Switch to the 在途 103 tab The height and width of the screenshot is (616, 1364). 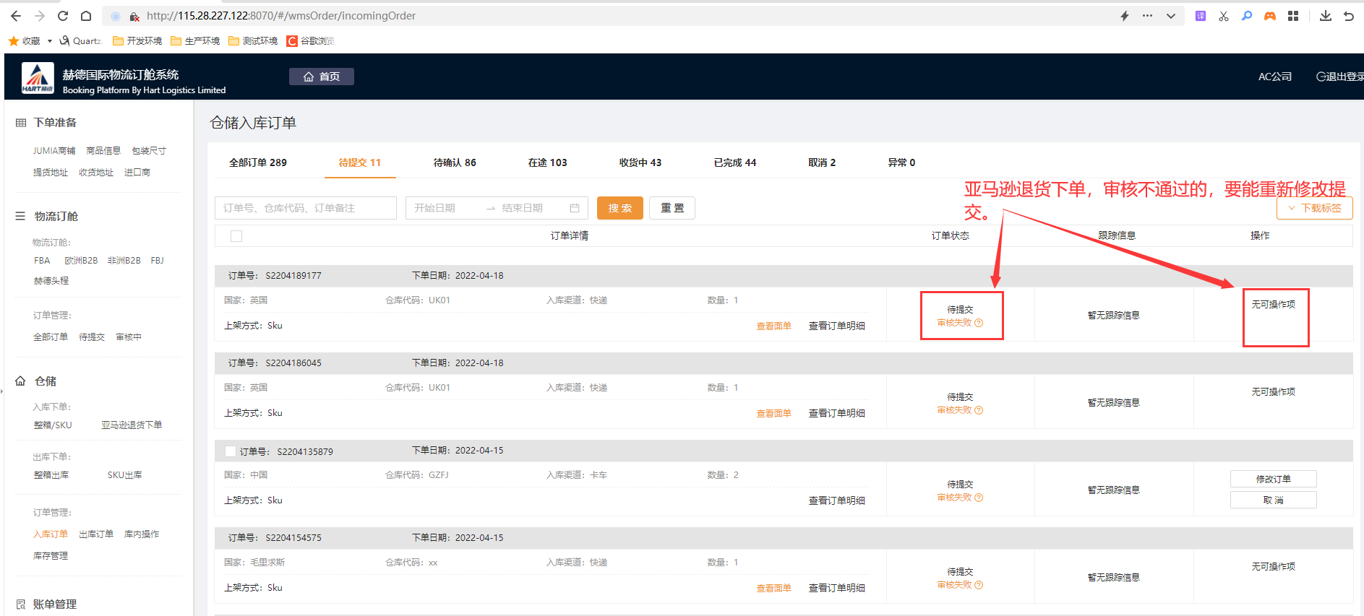coord(547,162)
